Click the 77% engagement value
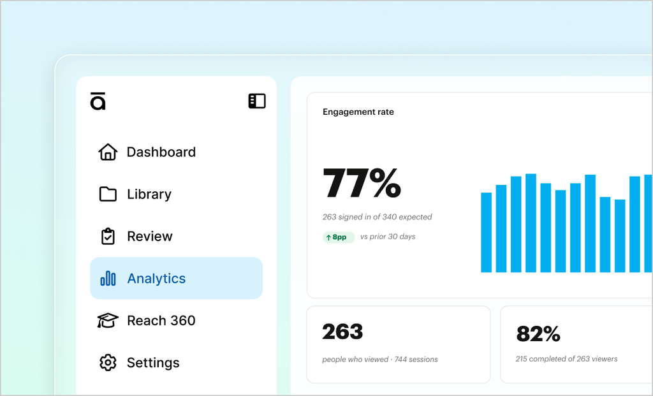Image resolution: width=653 pixels, height=396 pixels. click(x=362, y=183)
